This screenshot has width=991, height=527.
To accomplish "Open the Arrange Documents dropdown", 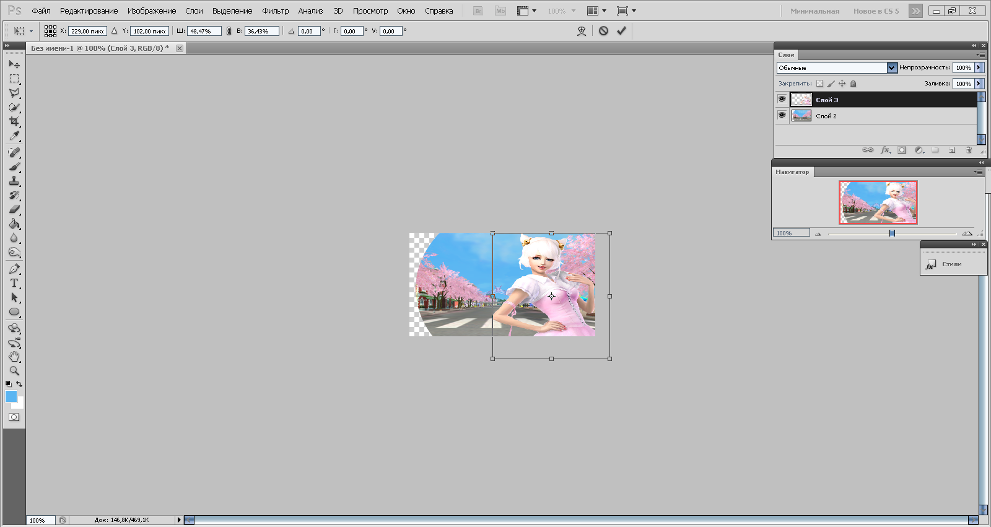I will (597, 11).
